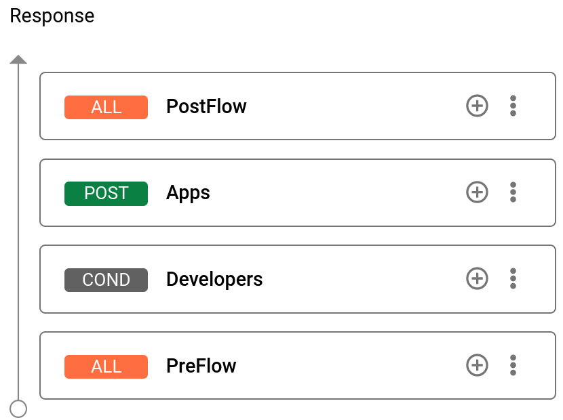Click the circle at the flow arrow base
Image resolution: width=563 pixels, height=420 pixels.
coord(18,408)
